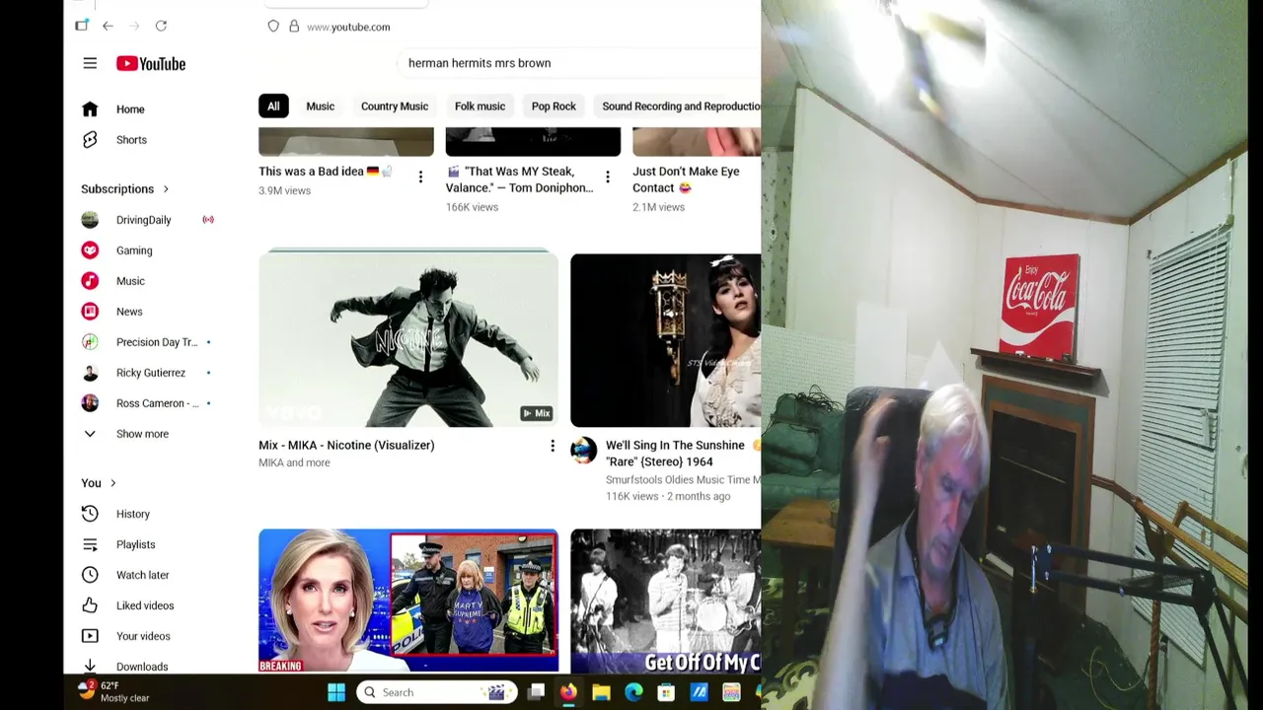Click Smurfstools Oldies channel avatar

pos(583,451)
